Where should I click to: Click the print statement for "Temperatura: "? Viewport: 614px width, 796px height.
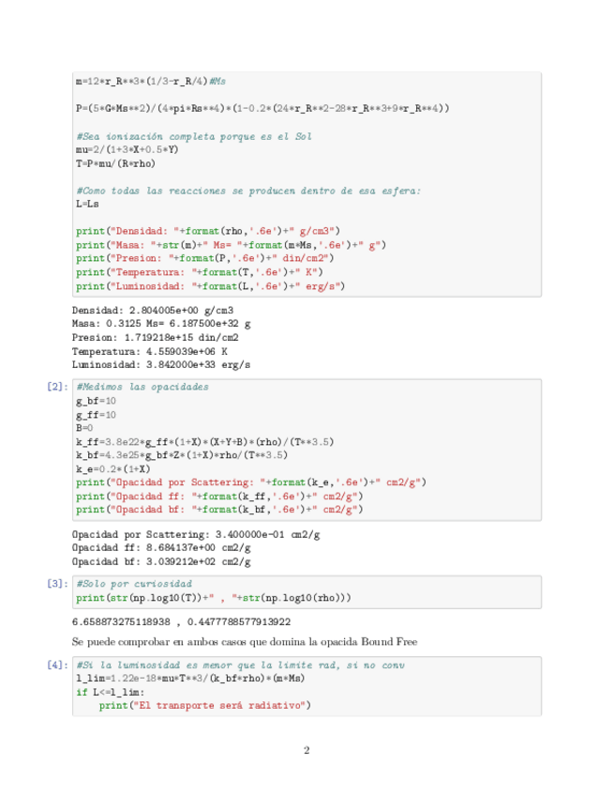point(200,272)
